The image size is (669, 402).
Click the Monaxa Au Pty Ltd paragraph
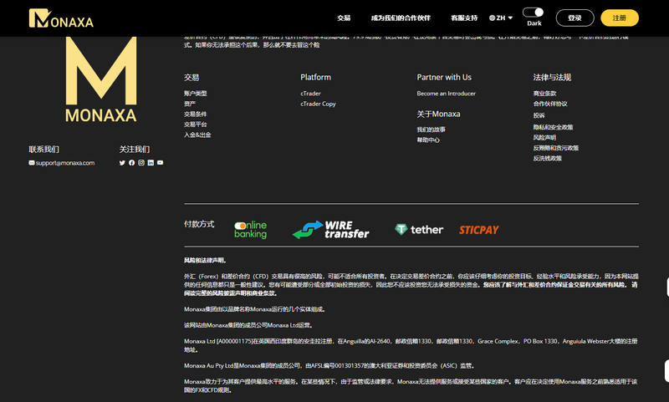[329, 366]
